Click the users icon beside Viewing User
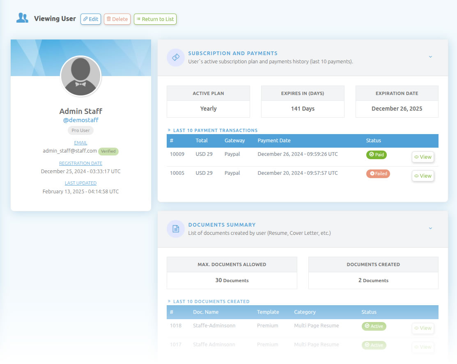The width and height of the screenshot is (457, 364). pos(22,18)
